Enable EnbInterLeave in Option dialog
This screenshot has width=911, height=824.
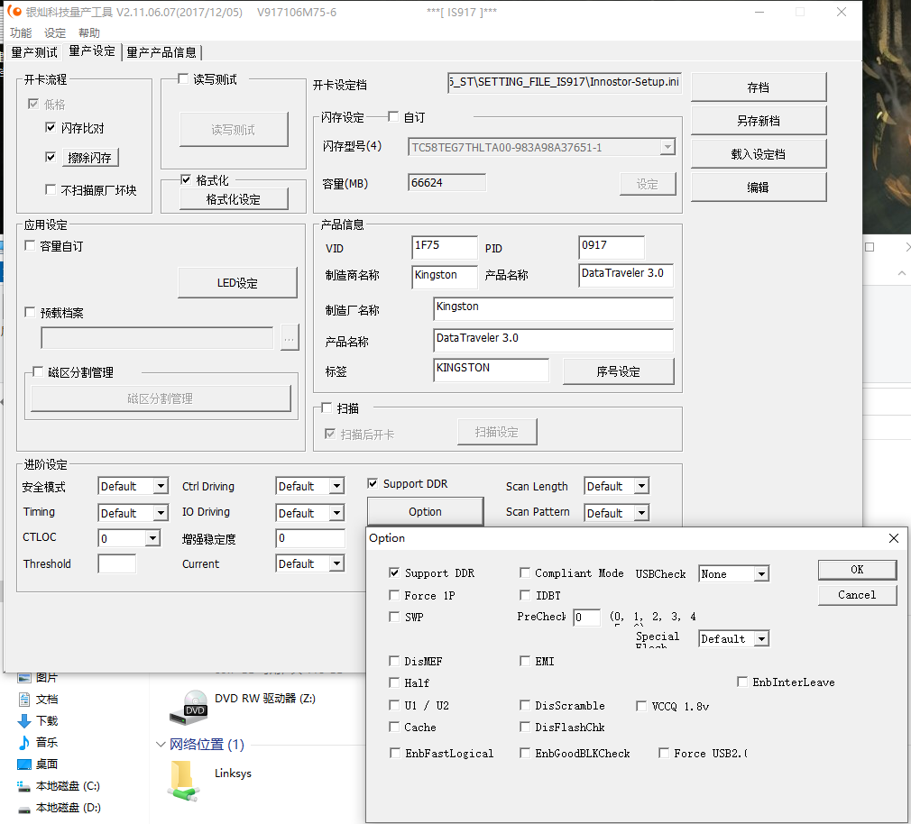click(742, 682)
